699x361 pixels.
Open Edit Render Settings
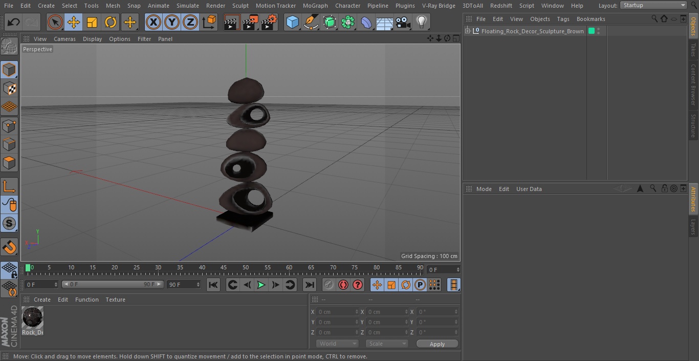pos(269,22)
